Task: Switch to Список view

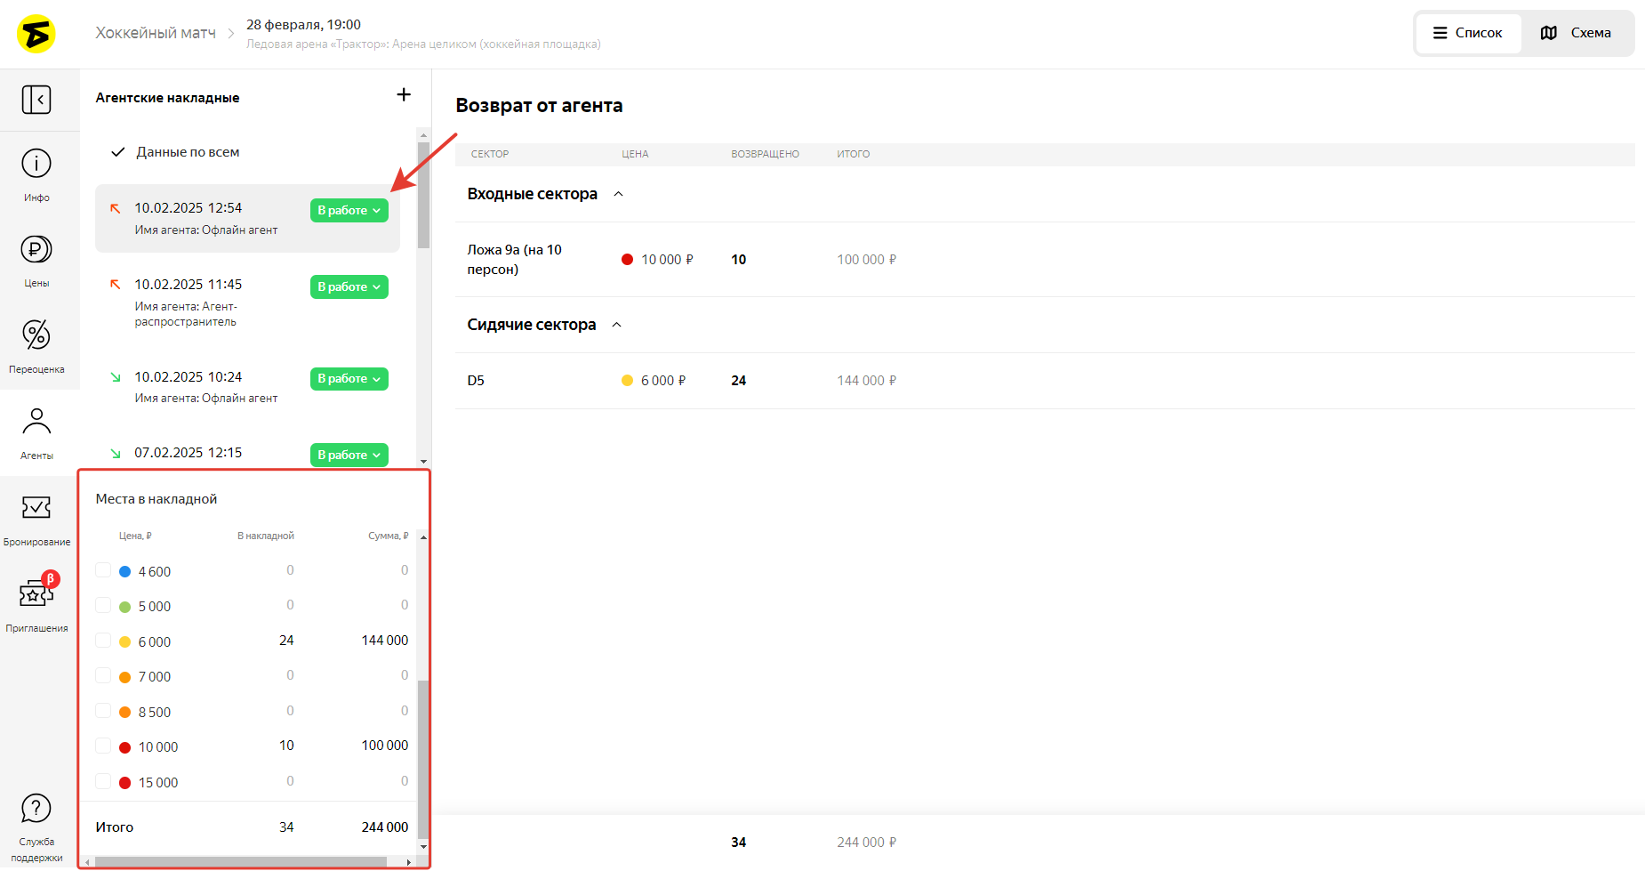Action: click(x=1468, y=33)
